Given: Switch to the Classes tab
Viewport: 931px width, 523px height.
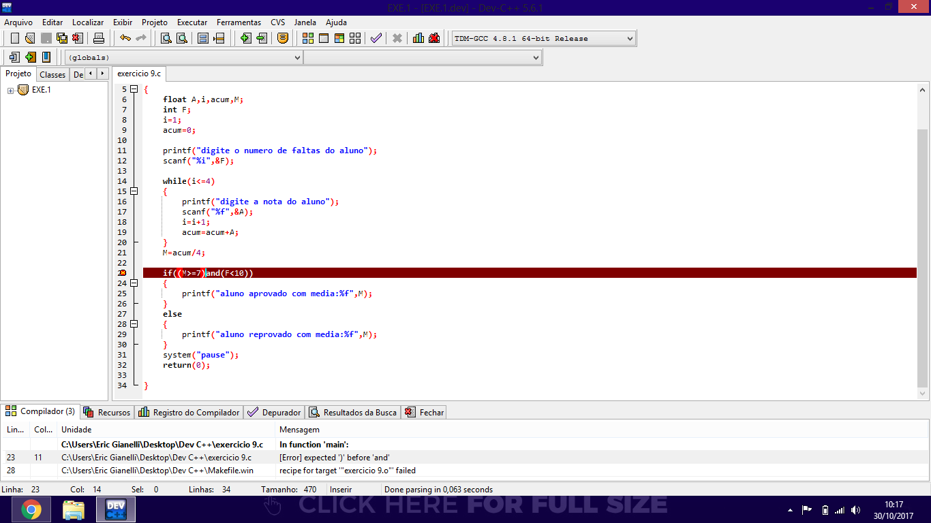Looking at the screenshot, I should tap(52, 74).
